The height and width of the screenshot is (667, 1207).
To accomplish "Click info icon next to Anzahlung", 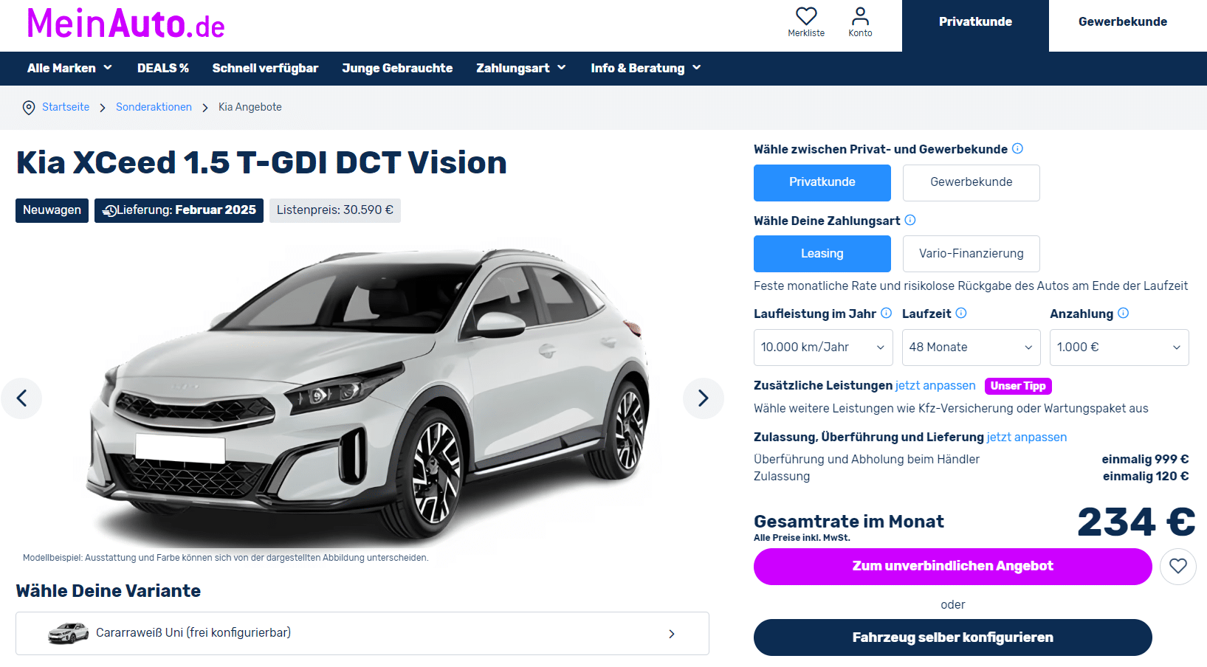I will [x=1123, y=313].
